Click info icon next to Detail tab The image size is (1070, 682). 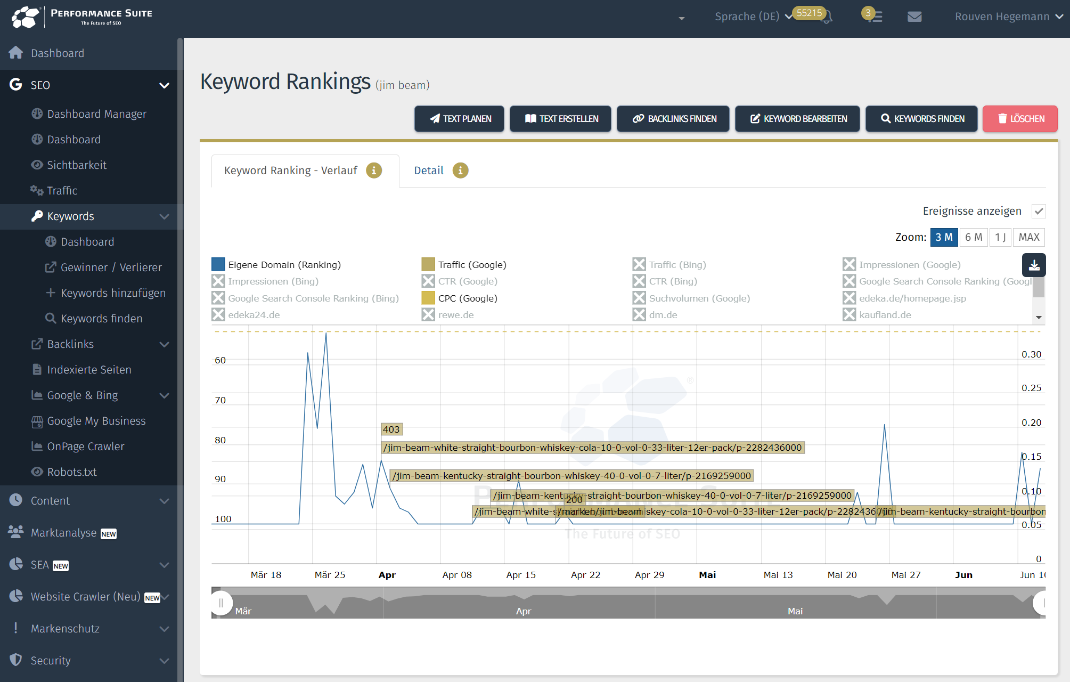point(461,170)
